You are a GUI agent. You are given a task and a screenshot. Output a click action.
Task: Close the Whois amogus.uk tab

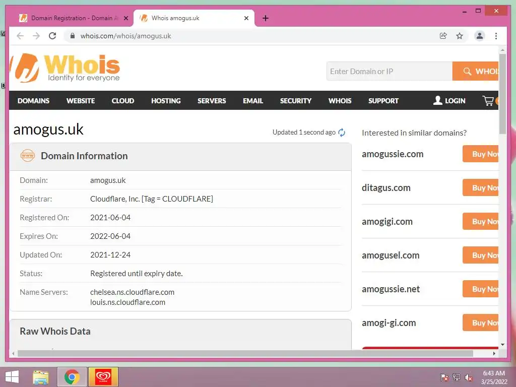246,18
